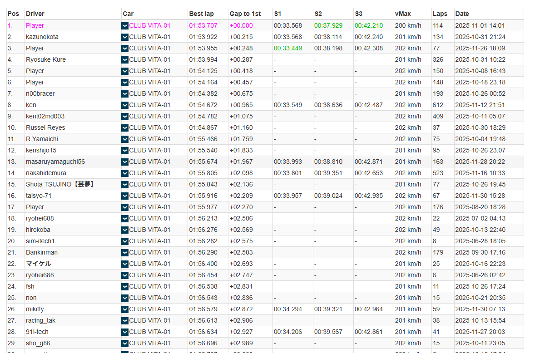The image size is (535, 353).
Task: Click driver name masaruyamaguchi56
Action: point(55,162)
